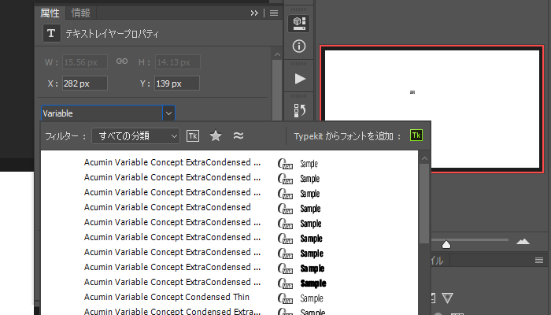Open the actions panel play icon
The width and height of the screenshot is (551, 315).
tap(298, 79)
